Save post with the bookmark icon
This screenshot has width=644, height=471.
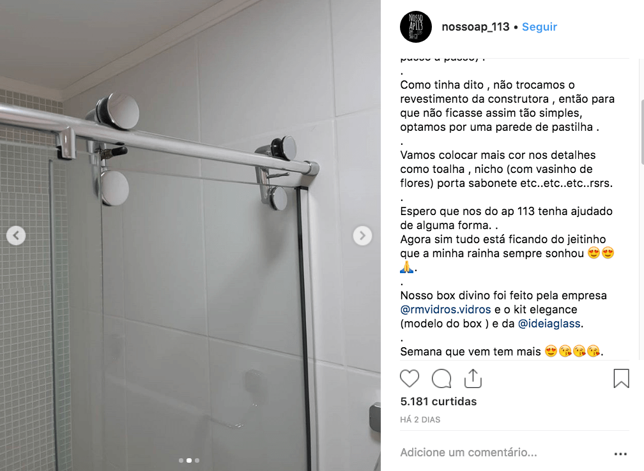pos(621,378)
